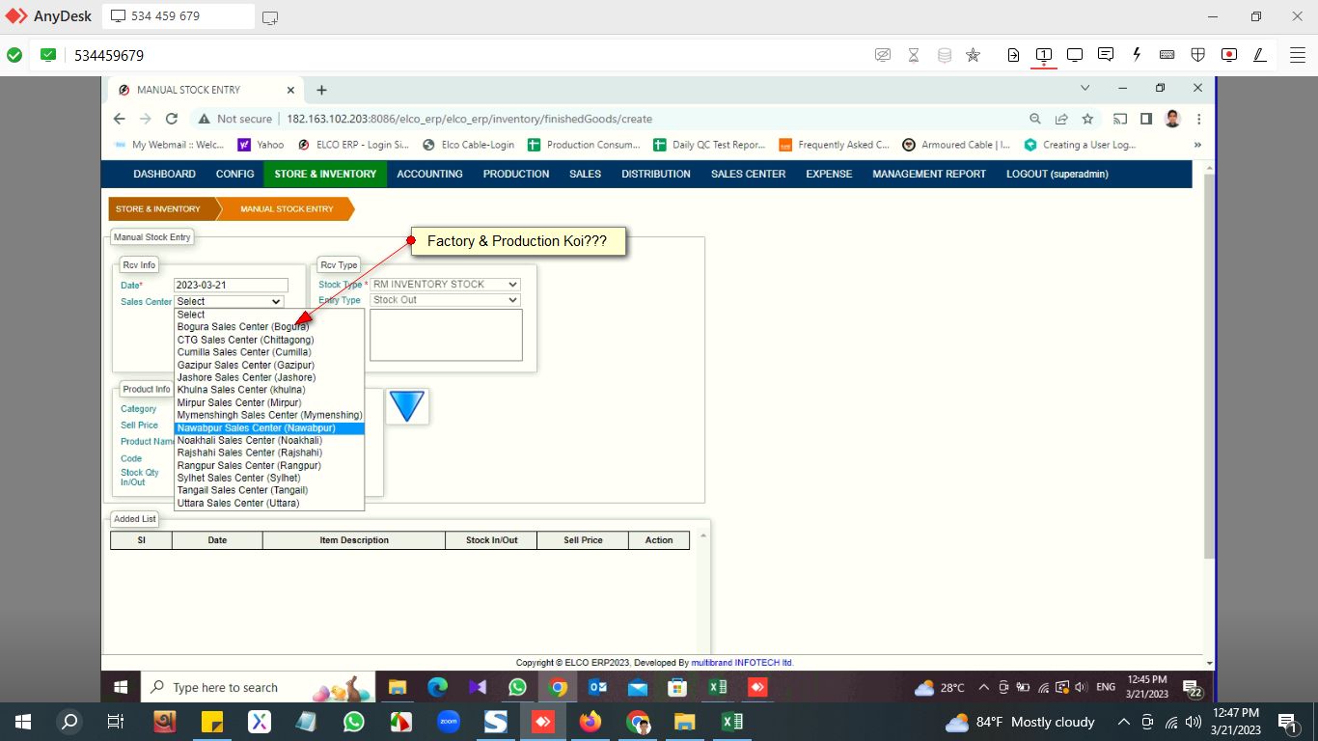1318x741 pixels.
Task: Open Excel on local taskbar
Action: click(732, 722)
